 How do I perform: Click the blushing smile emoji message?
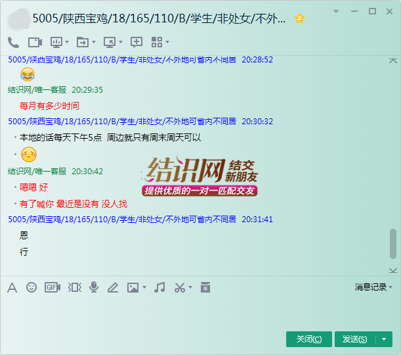(29, 154)
